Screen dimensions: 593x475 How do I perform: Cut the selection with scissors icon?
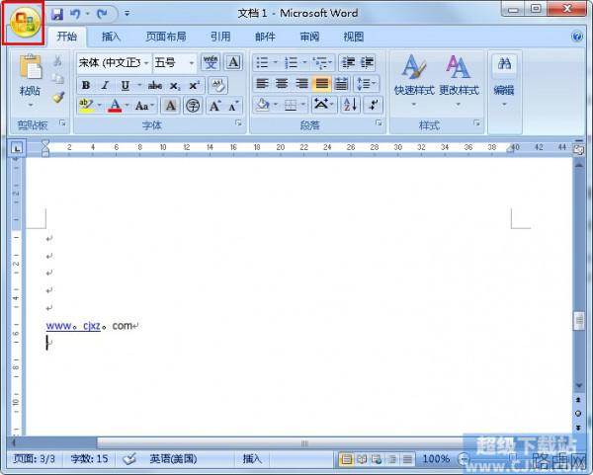(x=57, y=61)
